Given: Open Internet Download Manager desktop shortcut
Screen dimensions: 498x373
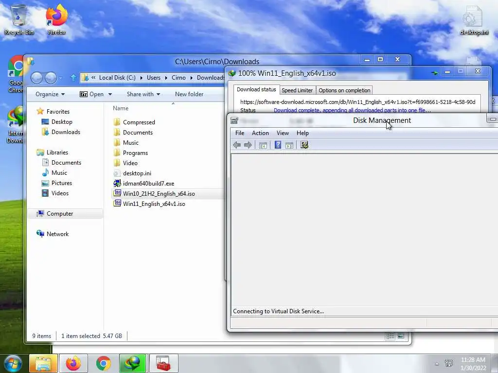Looking at the screenshot, I should [15, 125].
